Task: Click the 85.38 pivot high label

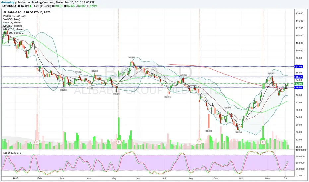Action: 183,75
